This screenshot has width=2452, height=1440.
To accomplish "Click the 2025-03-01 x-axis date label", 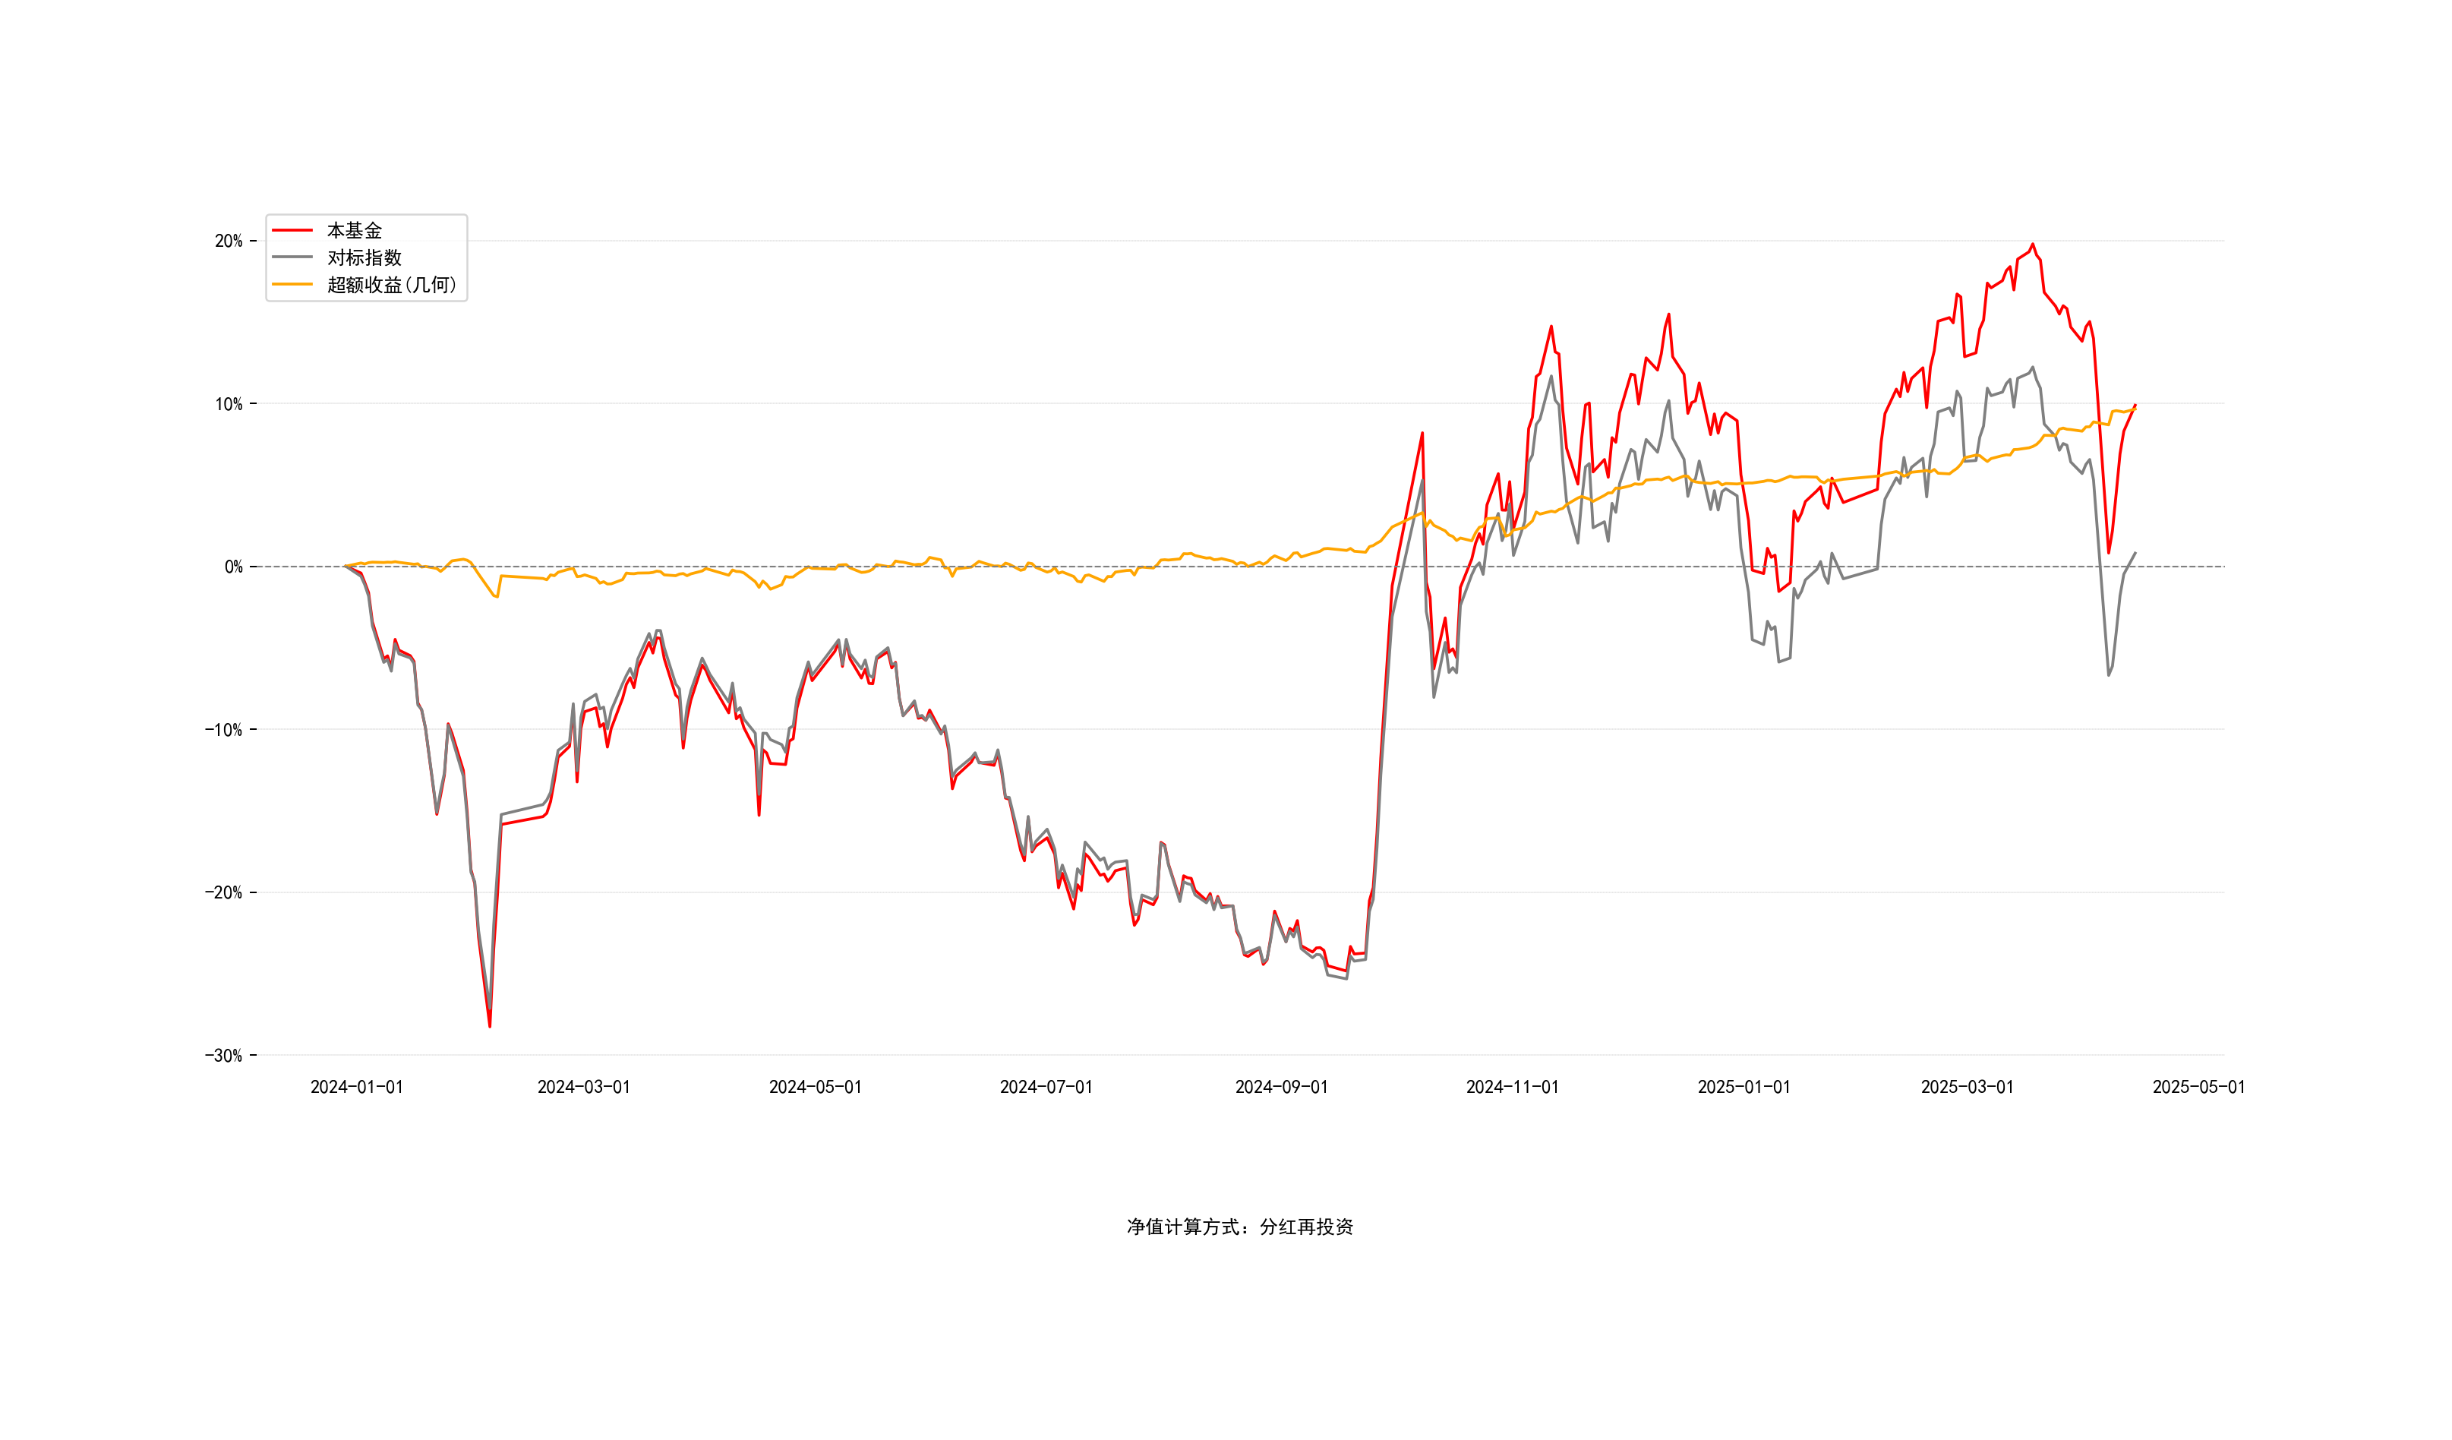I will click(x=1967, y=1088).
